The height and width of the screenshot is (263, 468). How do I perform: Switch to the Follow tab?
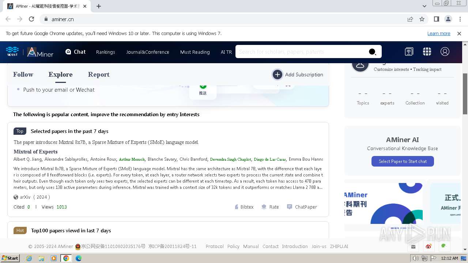(x=23, y=75)
